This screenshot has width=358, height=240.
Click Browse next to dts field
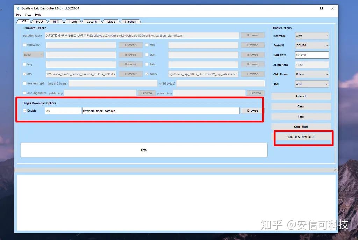131,74
